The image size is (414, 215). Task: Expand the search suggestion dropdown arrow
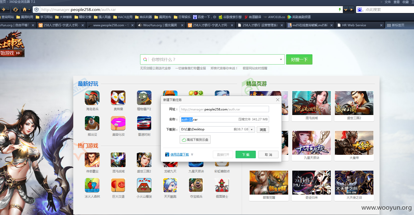(281, 59)
